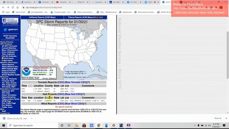Open NWS Hazards Map sidebar link
229x129 pixels.
coord(10,68)
